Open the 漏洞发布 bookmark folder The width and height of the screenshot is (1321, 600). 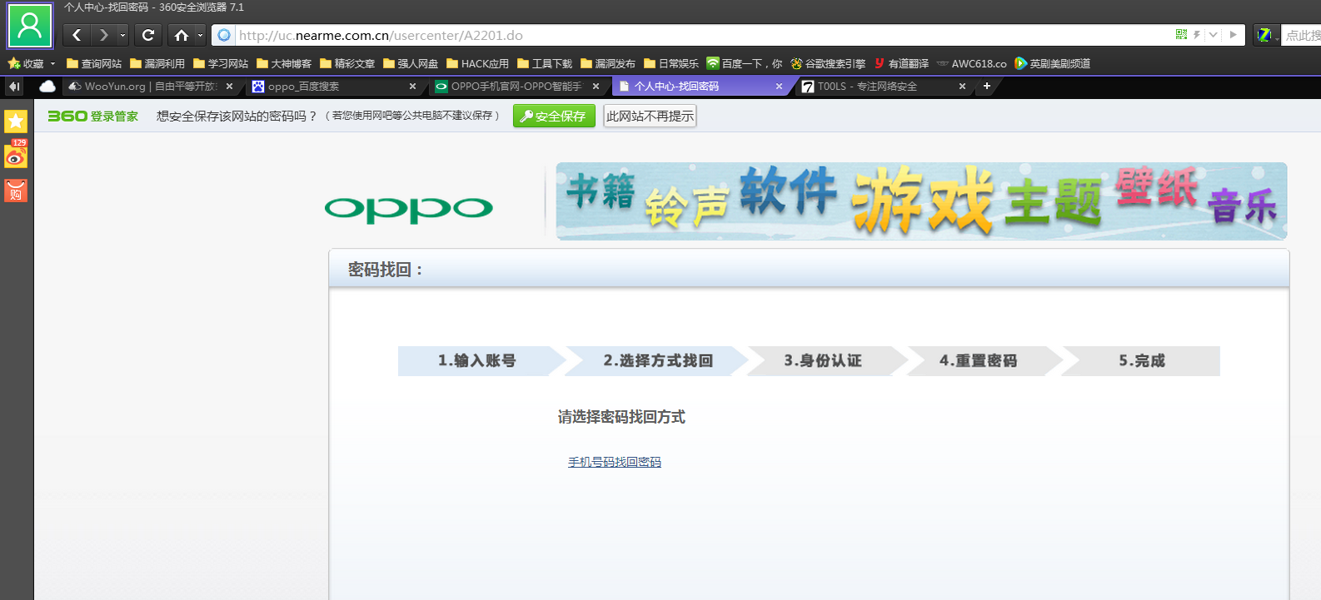tap(608, 63)
